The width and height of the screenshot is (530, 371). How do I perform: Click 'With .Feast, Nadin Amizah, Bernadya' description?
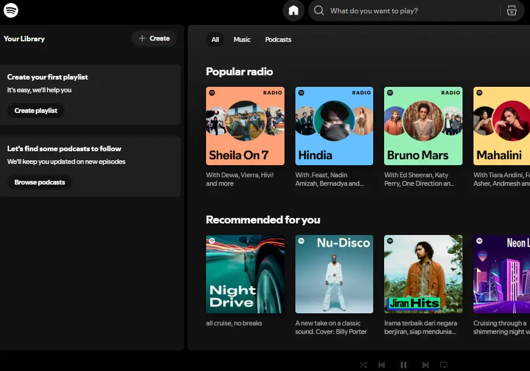click(329, 179)
